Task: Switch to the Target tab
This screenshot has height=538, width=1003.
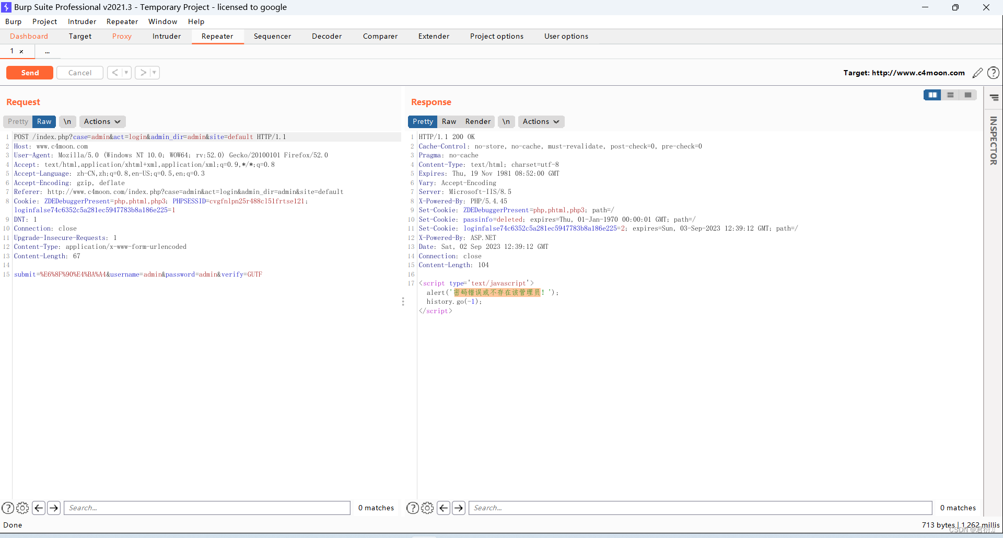Action: 80,37
